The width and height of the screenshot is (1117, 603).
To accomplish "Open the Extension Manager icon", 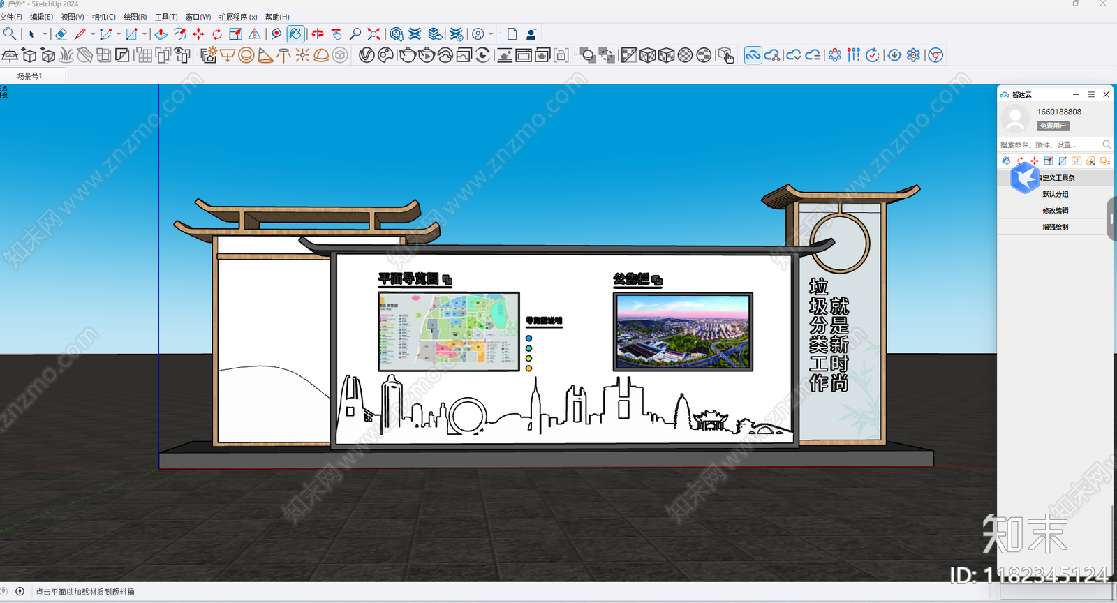I will [x=456, y=33].
